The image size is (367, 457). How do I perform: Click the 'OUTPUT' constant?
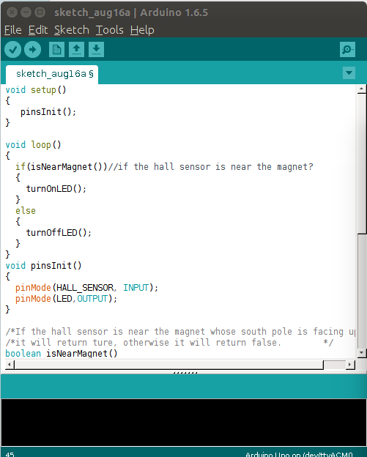pos(92,299)
